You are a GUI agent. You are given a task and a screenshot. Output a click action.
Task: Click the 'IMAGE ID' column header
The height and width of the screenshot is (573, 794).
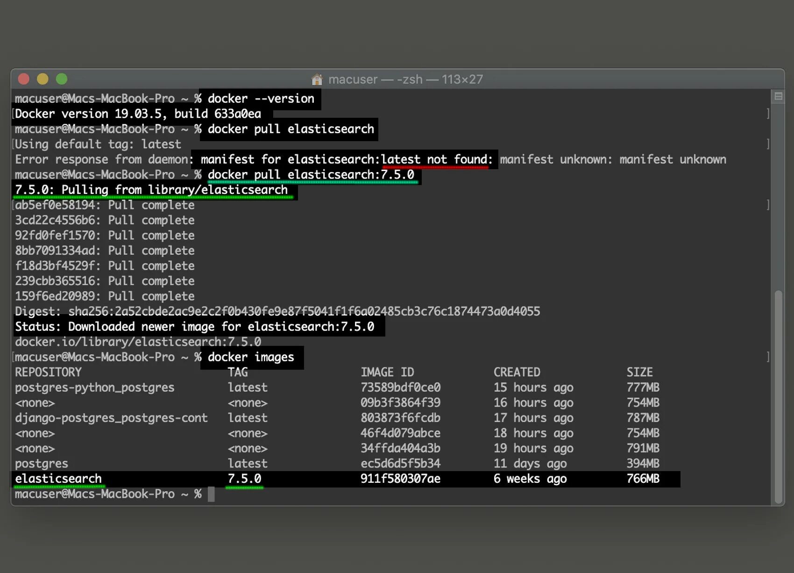click(x=387, y=372)
